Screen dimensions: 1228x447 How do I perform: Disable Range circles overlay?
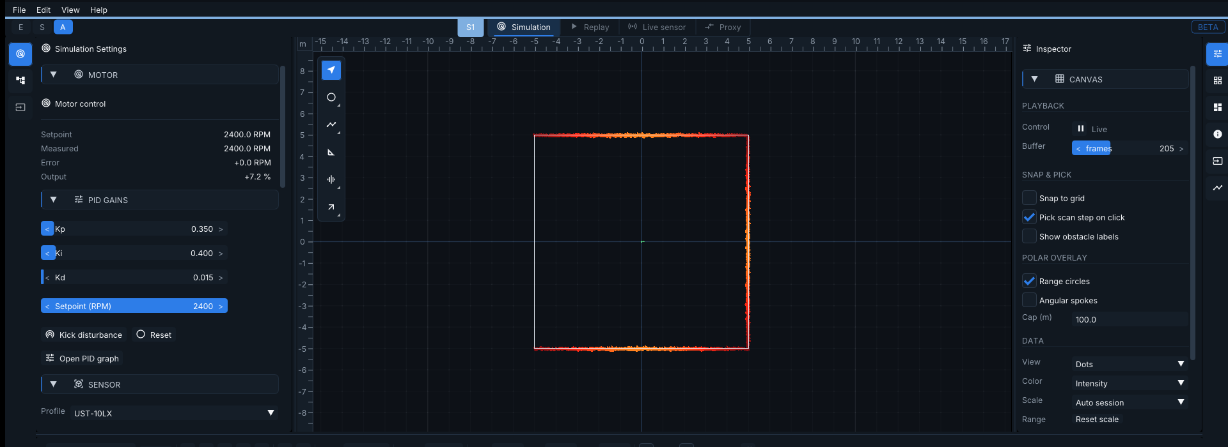click(1029, 281)
